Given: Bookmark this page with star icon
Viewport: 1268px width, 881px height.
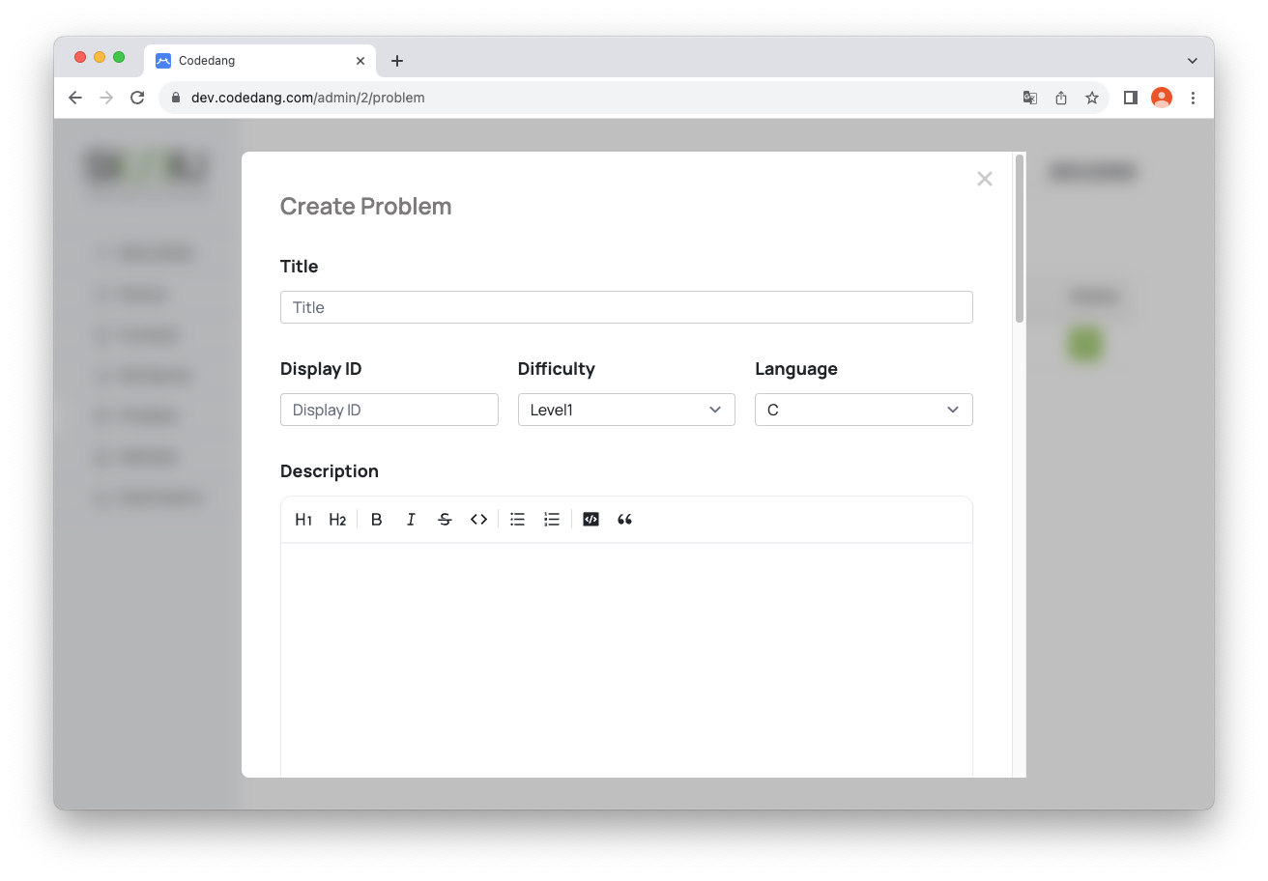Looking at the screenshot, I should [1092, 98].
